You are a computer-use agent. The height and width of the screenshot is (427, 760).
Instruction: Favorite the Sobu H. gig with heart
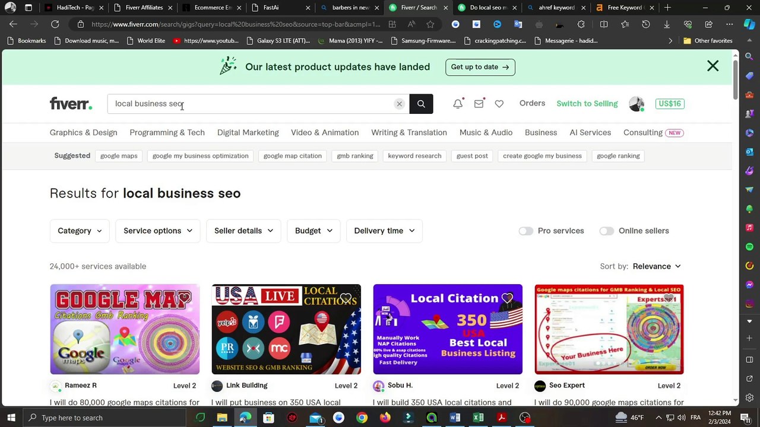508,298
